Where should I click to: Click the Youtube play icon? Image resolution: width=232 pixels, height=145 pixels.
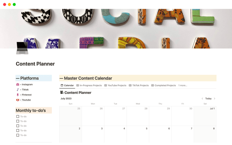(x=18, y=100)
